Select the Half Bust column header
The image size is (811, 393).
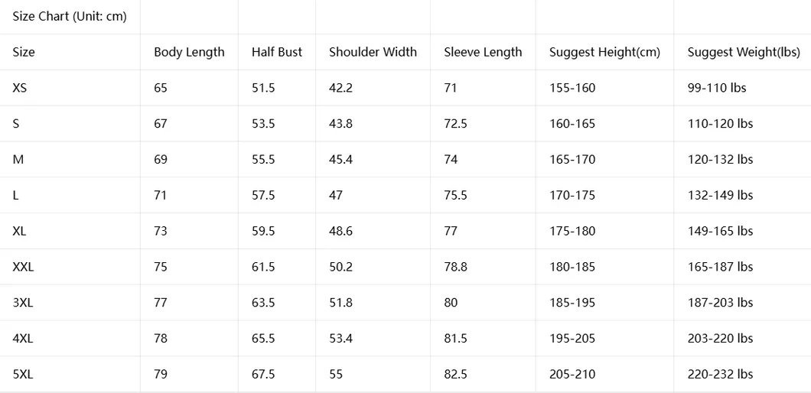[277, 52]
